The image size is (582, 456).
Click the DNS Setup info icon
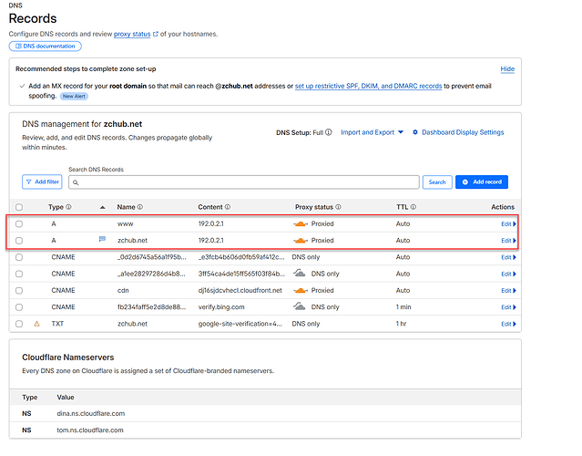coord(329,132)
